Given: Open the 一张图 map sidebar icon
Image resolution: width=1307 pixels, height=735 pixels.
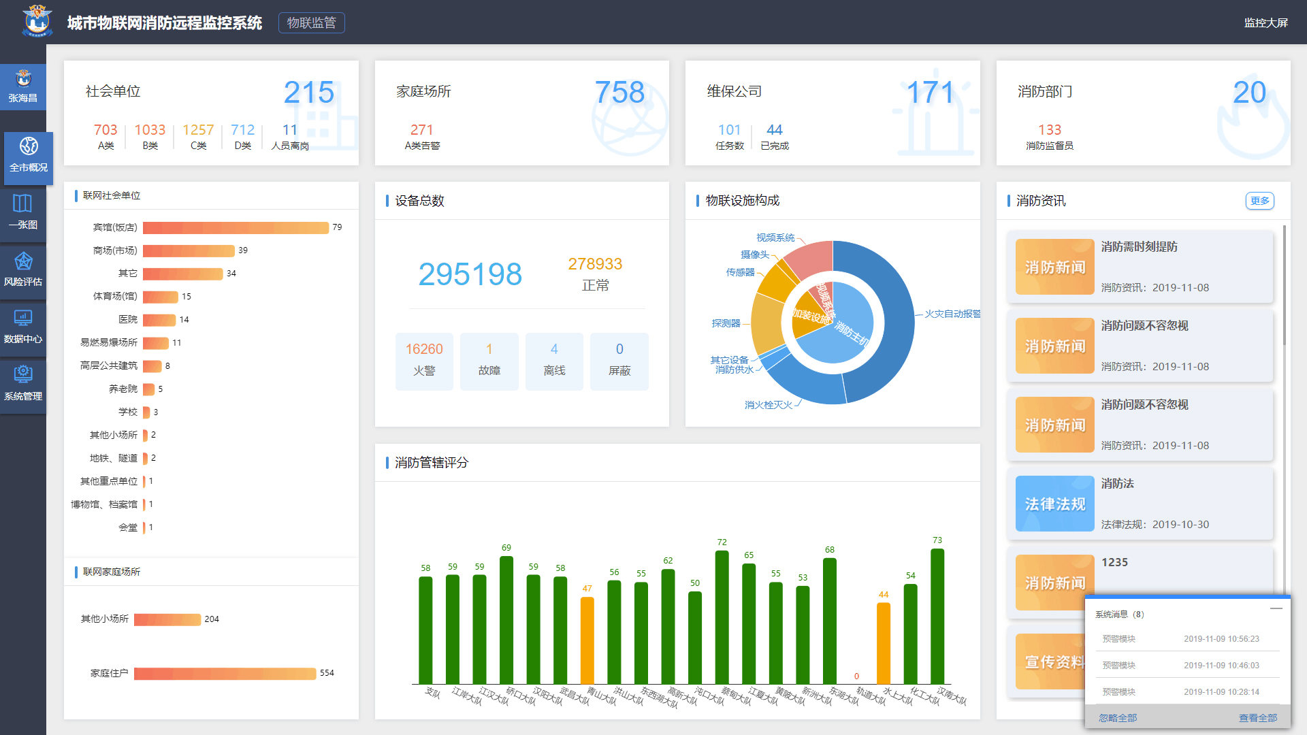Looking at the screenshot, I should click(x=22, y=203).
